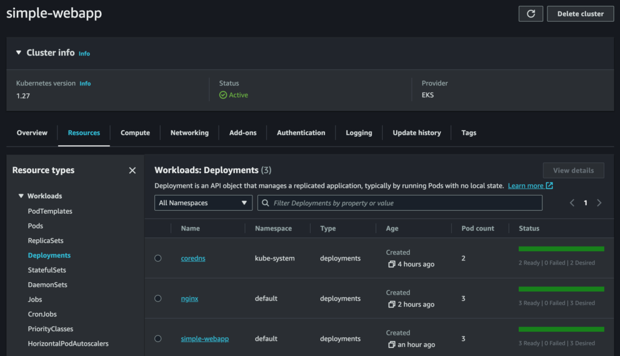The height and width of the screenshot is (356, 620).
Task: Open the Add-ons tab
Action: click(243, 133)
